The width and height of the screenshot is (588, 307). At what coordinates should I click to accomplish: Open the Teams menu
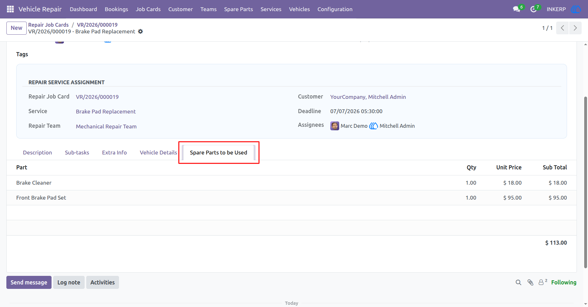(208, 9)
